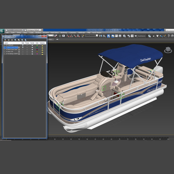Image resolution: width=174 pixels, height=174 pixels.
Task: Set Bimini Frame Closed as current layer checkbox
Action: click(x=19, y=48)
